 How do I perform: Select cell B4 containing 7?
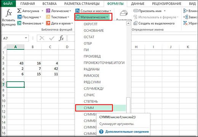pos(33,69)
